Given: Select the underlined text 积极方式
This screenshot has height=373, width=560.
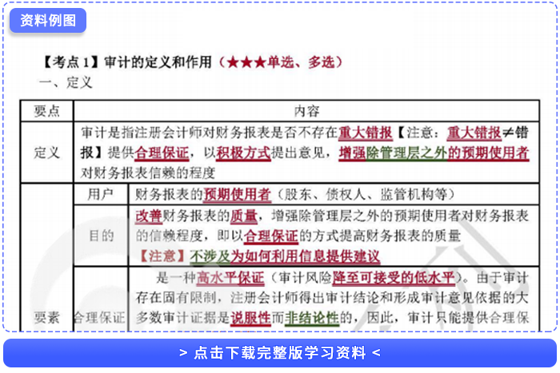Looking at the screenshot, I should pyautogui.click(x=243, y=153).
